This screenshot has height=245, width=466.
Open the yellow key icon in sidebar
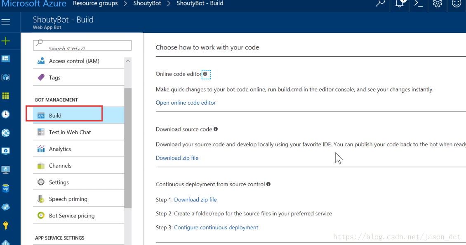pos(6,225)
